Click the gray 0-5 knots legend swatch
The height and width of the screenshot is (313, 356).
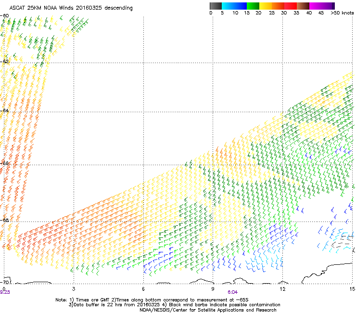[216, 6]
